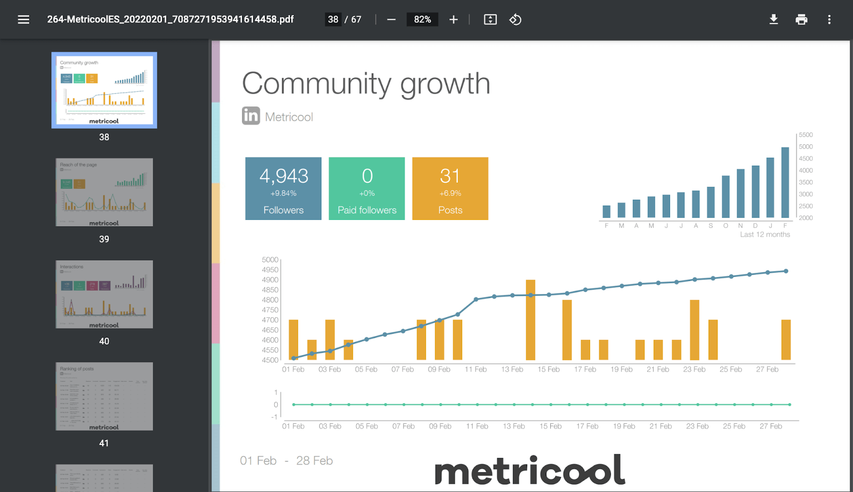Screen dimensions: 853x492
Task: Click the fit-to-page icon
Action: pyautogui.click(x=489, y=19)
